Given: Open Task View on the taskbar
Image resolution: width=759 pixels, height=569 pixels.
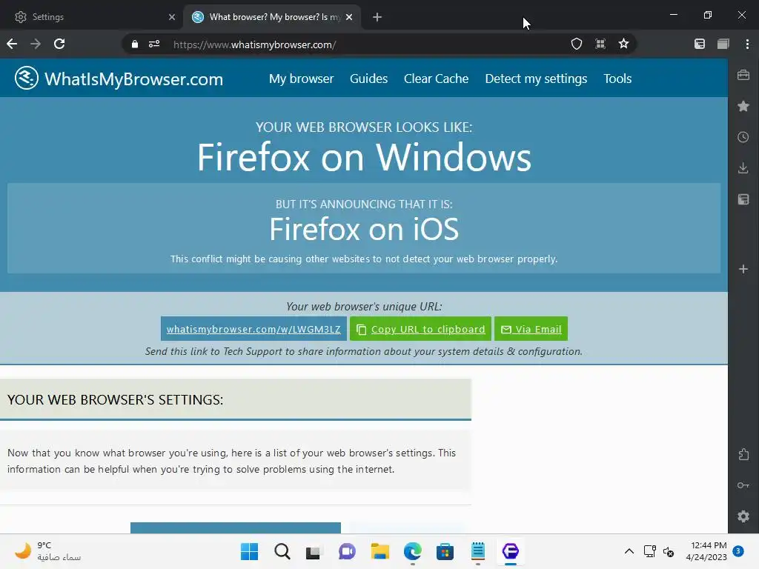Looking at the screenshot, I should tap(314, 551).
